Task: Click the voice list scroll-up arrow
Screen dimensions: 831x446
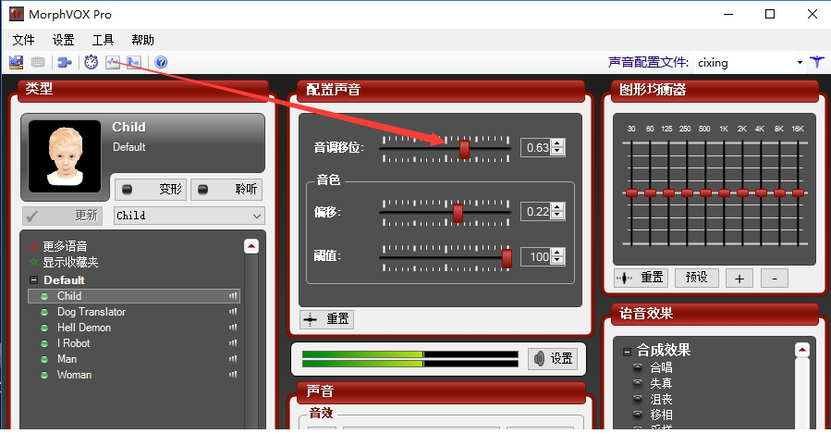Action: tap(251, 247)
